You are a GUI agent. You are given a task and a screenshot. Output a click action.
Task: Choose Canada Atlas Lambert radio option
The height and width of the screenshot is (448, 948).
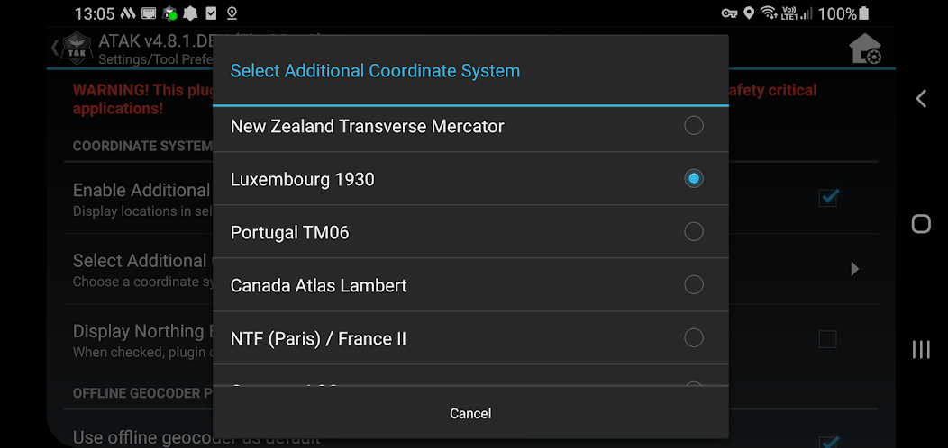click(693, 285)
